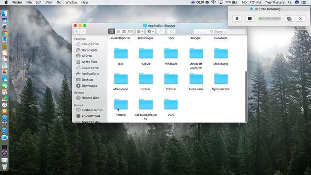Screen dimensions: 311x175
Task: Click the Dock folder label
Action: pyautogui.click(x=171, y=38)
